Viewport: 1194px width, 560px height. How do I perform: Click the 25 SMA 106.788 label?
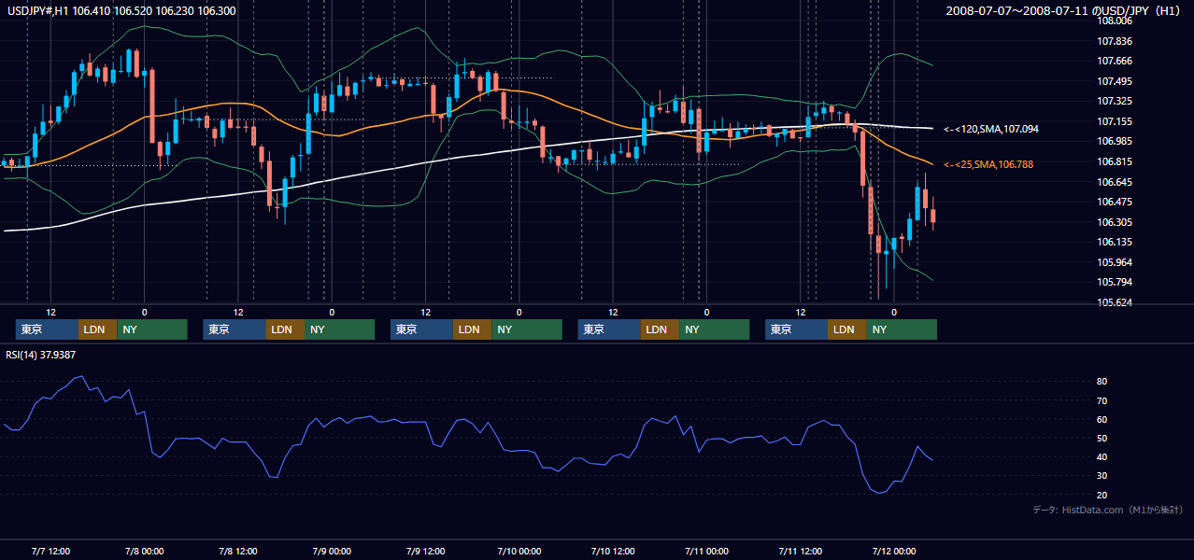point(988,164)
